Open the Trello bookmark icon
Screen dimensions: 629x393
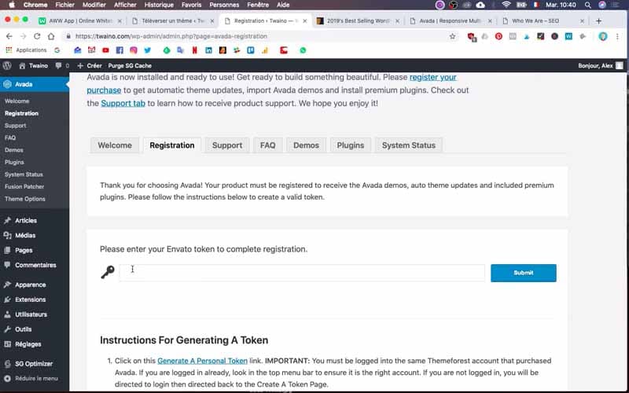click(x=251, y=50)
